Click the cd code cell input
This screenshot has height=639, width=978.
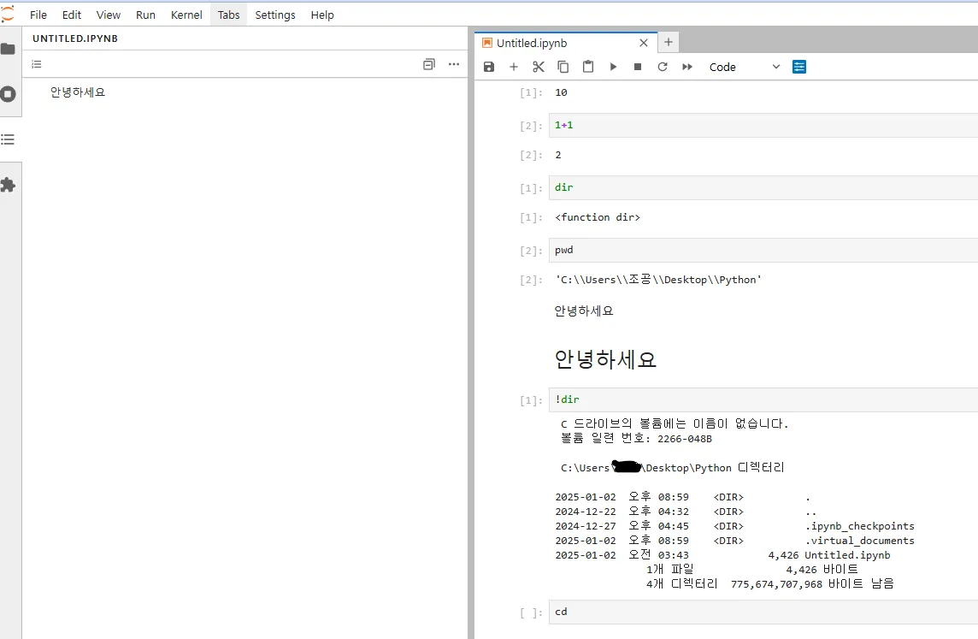tap(763, 612)
